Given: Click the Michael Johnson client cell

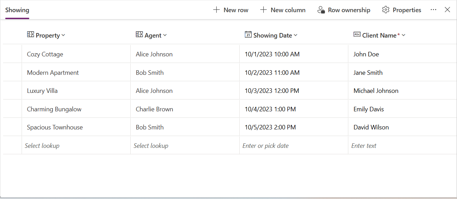Looking at the screenshot, I should point(402,90).
